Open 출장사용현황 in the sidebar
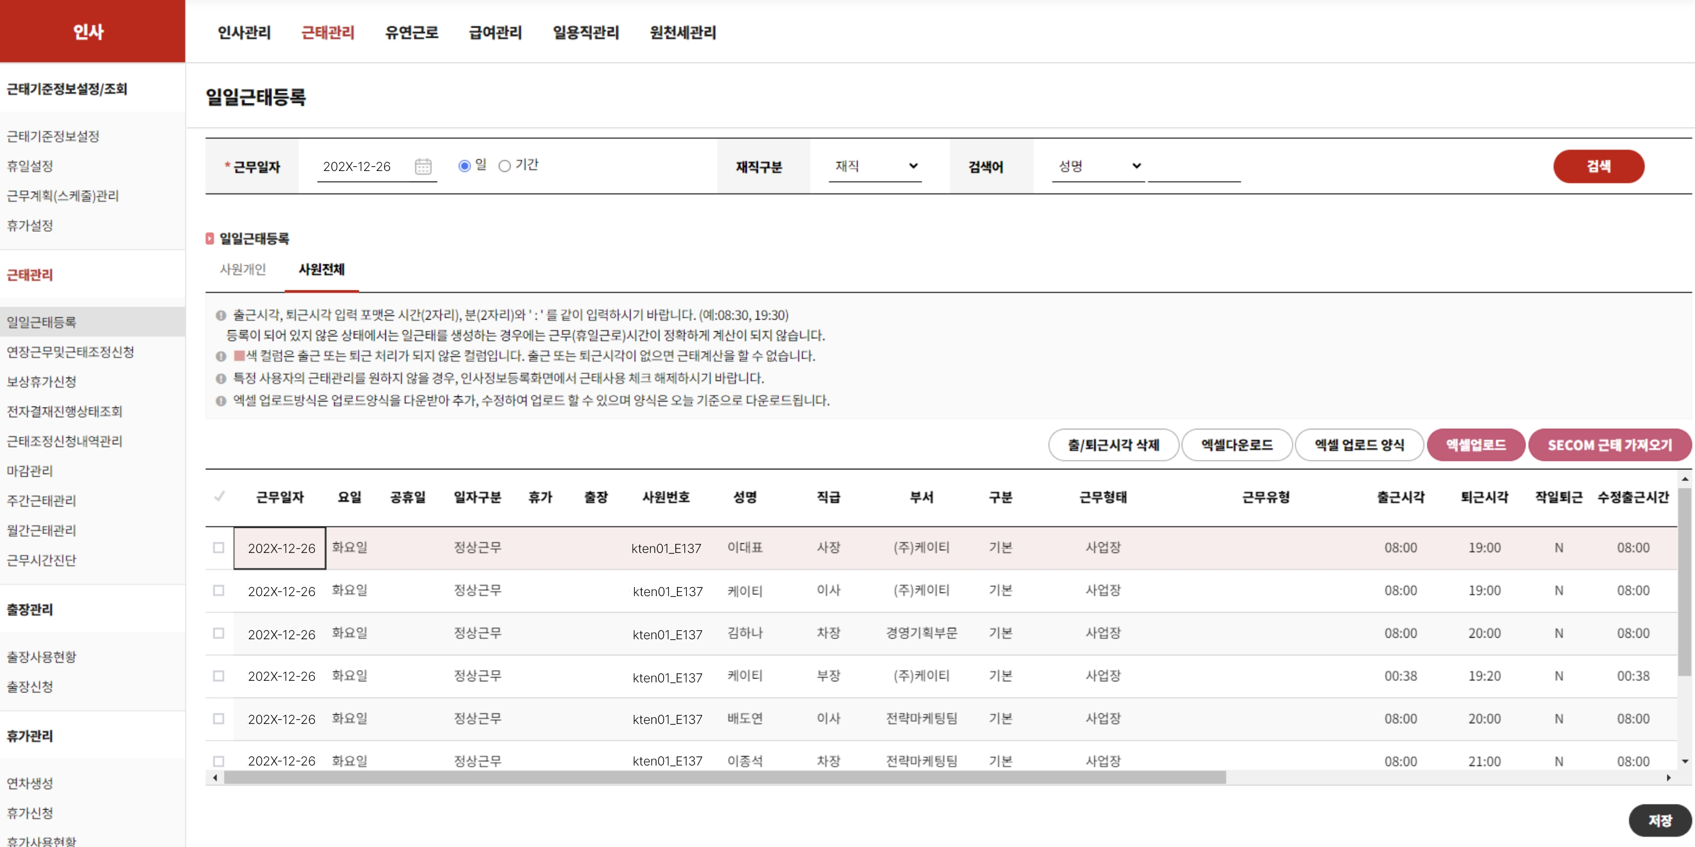1695x847 pixels. point(42,656)
